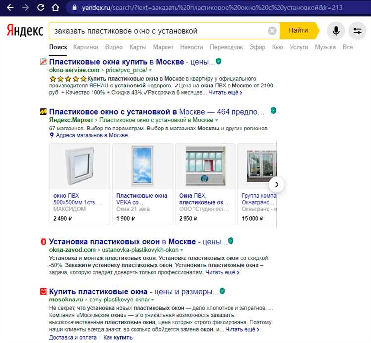This screenshot has width=371, height=343.
Task: Click the browser forward arrow
Action: click(25, 8)
